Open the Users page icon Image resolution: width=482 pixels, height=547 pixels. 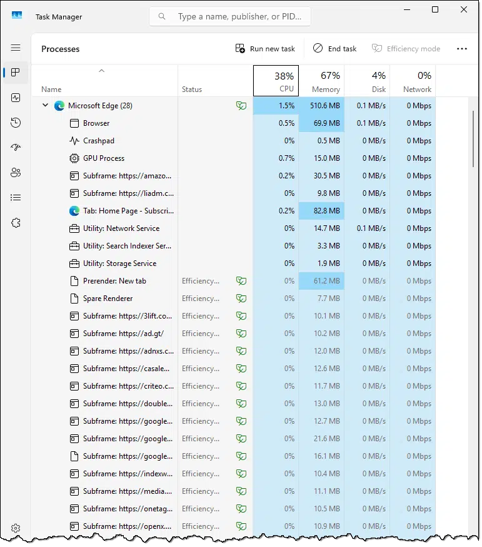coord(16,172)
